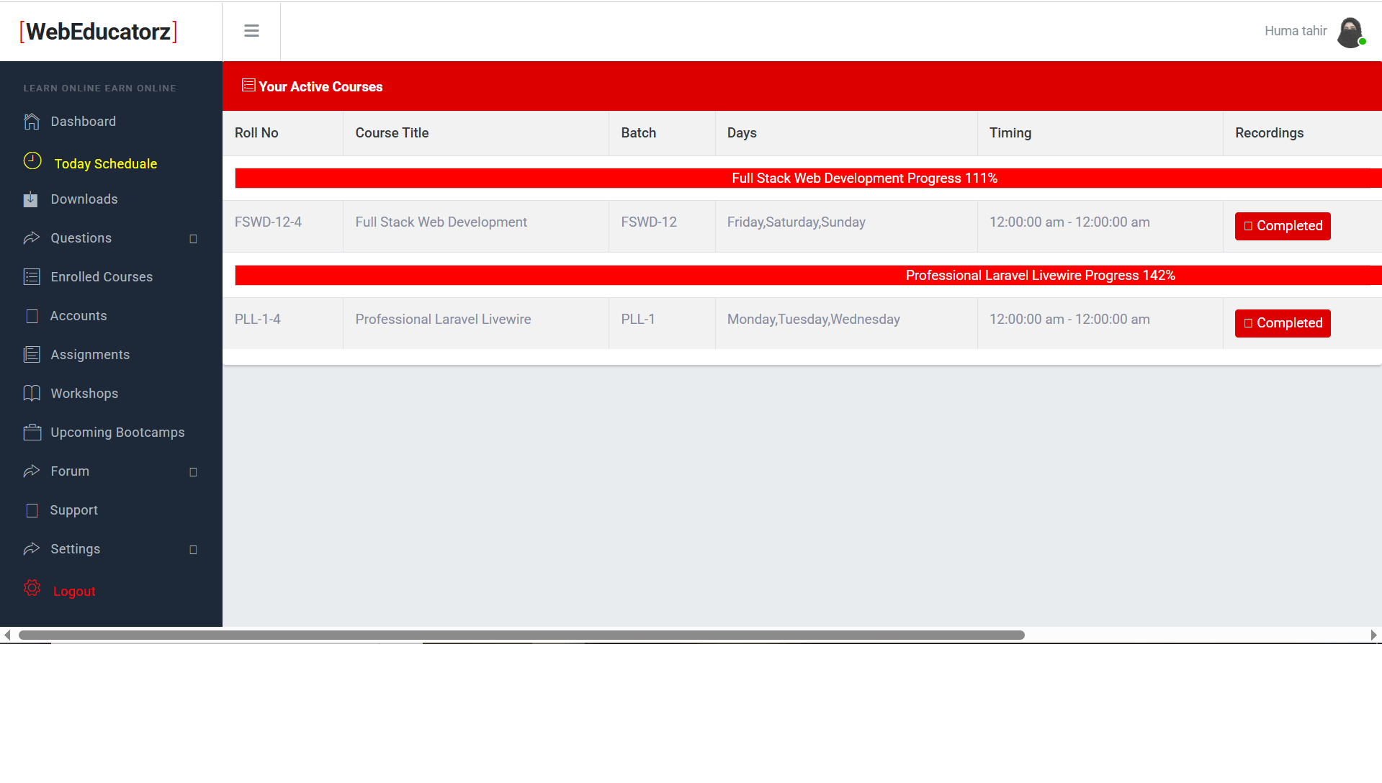Click the Downloads icon in sidebar
Viewport: 1382px width, 783px height.
(x=31, y=199)
